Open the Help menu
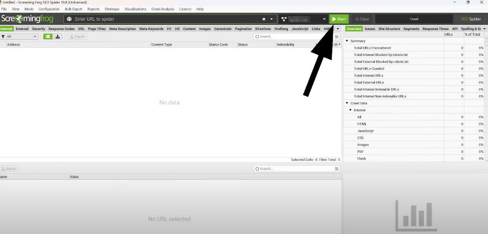This screenshot has width=488, height=234. click(200, 9)
